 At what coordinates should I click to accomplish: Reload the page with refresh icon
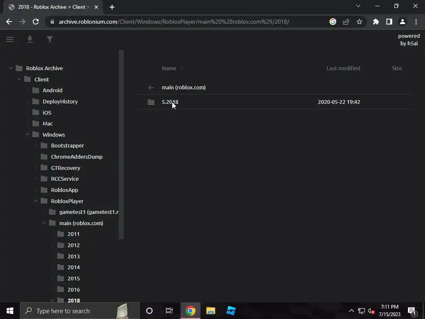pos(36,22)
